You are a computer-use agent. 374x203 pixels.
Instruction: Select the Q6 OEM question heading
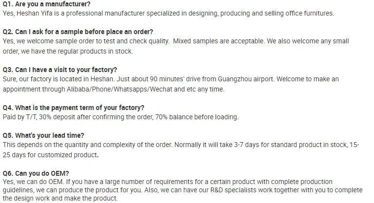pyautogui.click(x=36, y=173)
